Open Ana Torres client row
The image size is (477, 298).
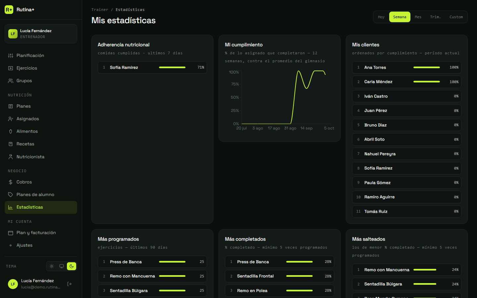tap(407, 68)
